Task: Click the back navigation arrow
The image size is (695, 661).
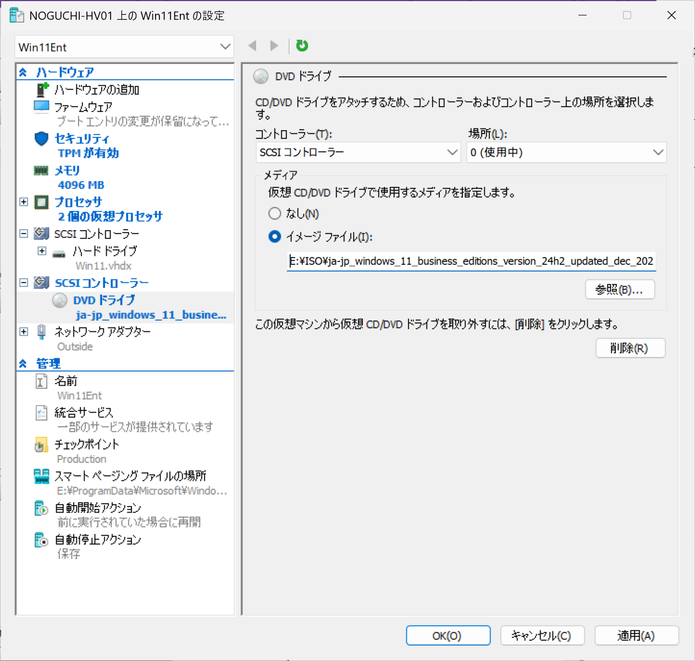Action: pyautogui.click(x=252, y=46)
